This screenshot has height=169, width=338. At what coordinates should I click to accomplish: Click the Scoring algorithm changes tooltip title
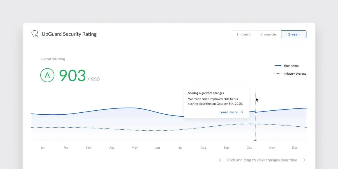click(206, 93)
